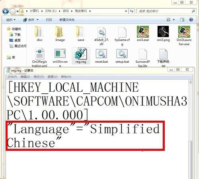
Task: Open the Notepad 文件(F) menu
Action: [12, 77]
